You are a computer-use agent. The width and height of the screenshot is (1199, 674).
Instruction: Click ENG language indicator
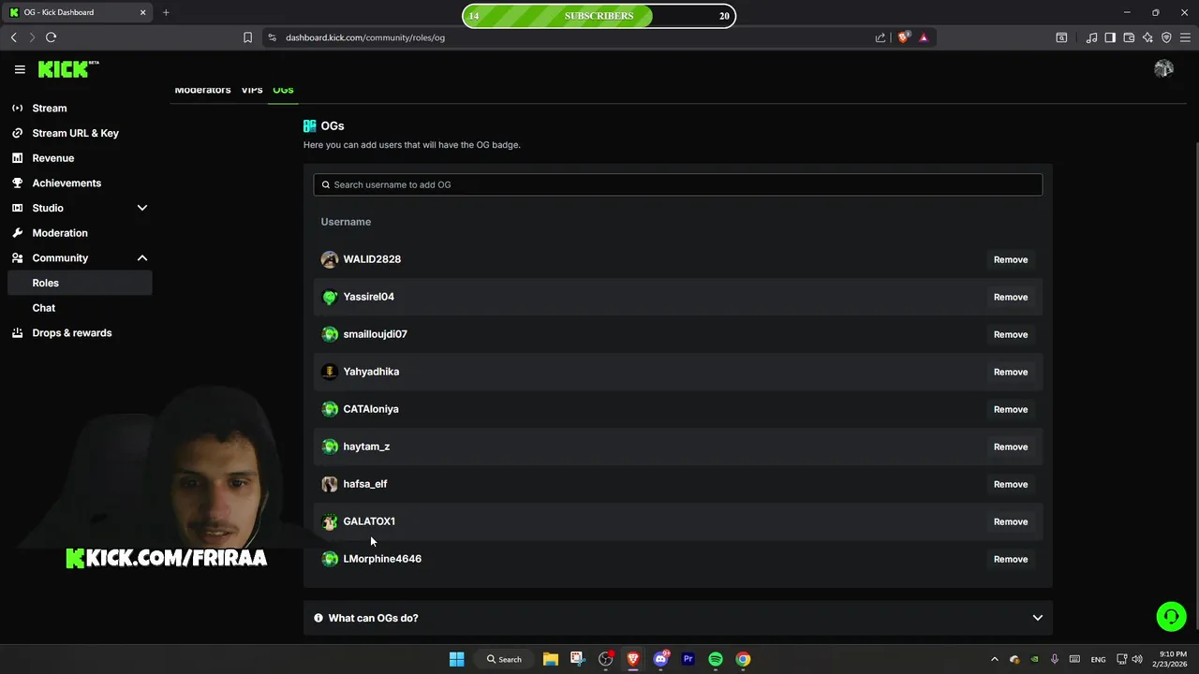(1098, 659)
